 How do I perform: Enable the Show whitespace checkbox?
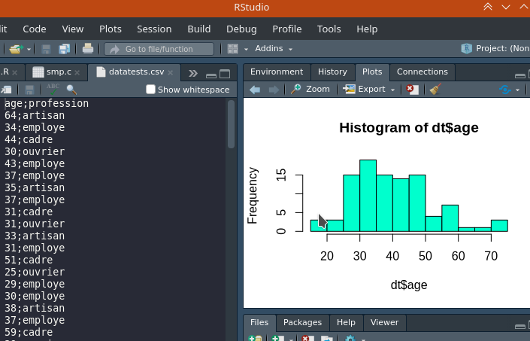150,90
